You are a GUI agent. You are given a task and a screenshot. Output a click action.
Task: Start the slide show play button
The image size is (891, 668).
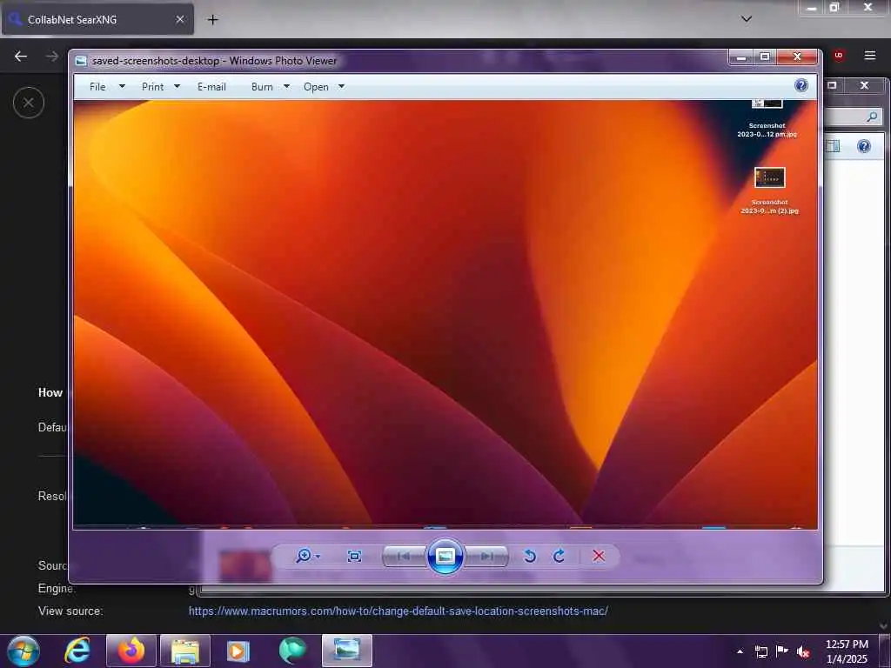tap(445, 556)
